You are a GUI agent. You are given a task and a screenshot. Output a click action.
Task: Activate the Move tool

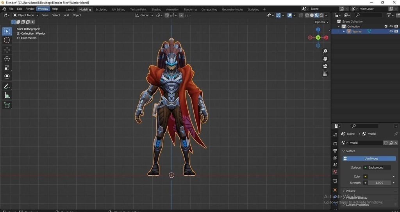click(x=7, y=50)
